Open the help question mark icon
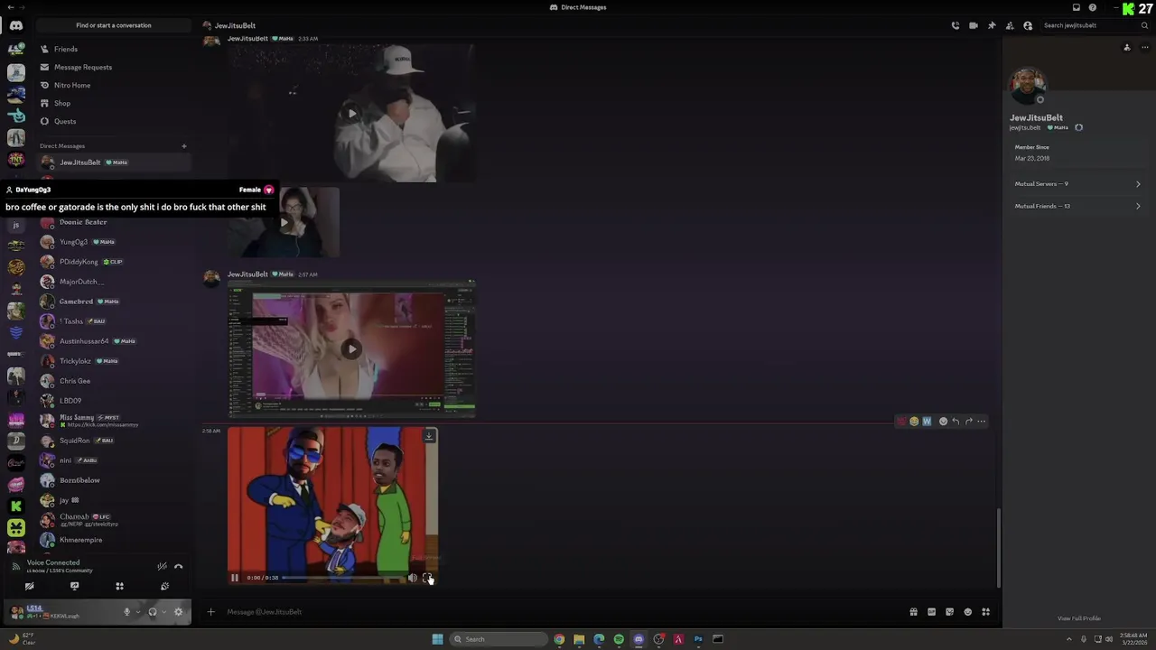The image size is (1156, 650). (1093, 7)
